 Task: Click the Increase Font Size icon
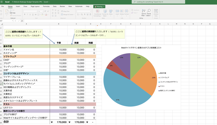pos(45,11)
